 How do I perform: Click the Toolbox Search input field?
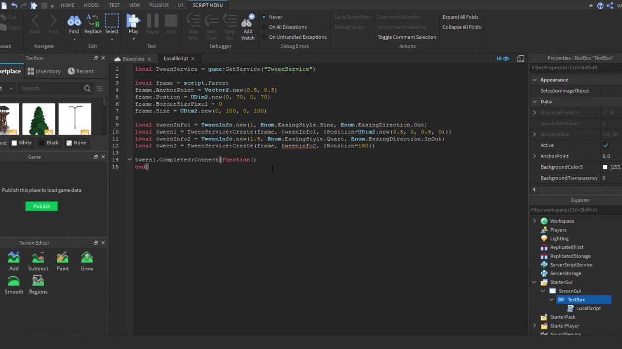(x=51, y=89)
